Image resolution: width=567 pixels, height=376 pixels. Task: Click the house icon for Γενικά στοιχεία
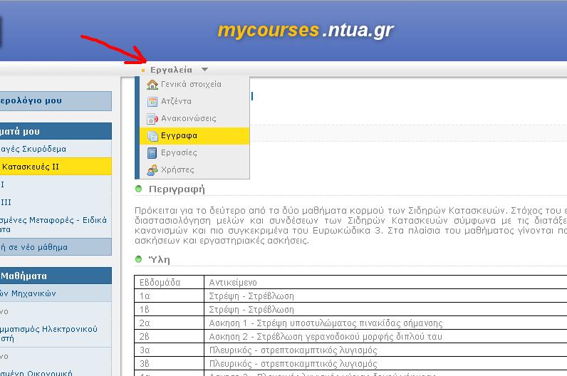152,85
